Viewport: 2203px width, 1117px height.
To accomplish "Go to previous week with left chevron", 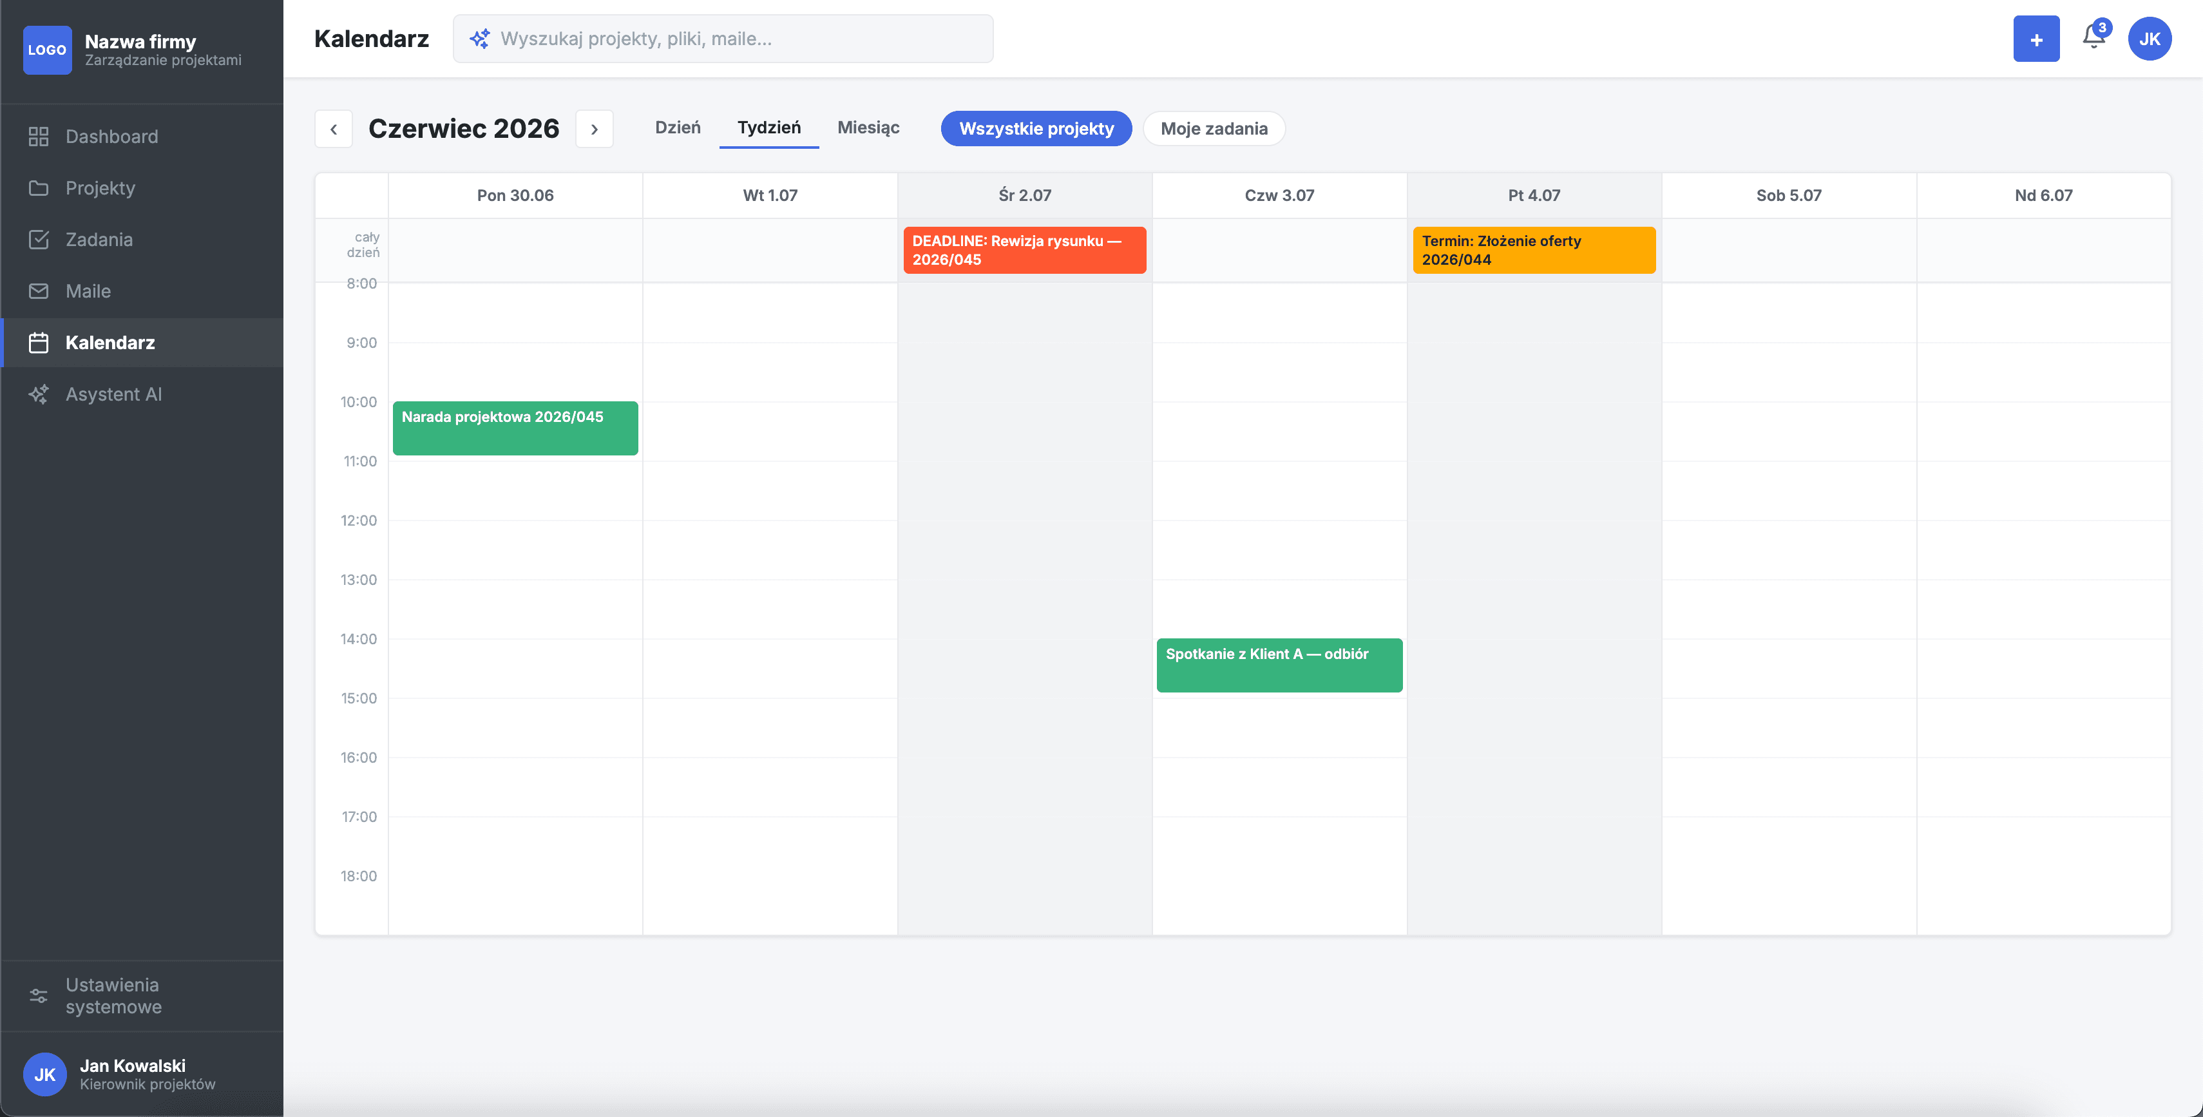I will point(334,129).
